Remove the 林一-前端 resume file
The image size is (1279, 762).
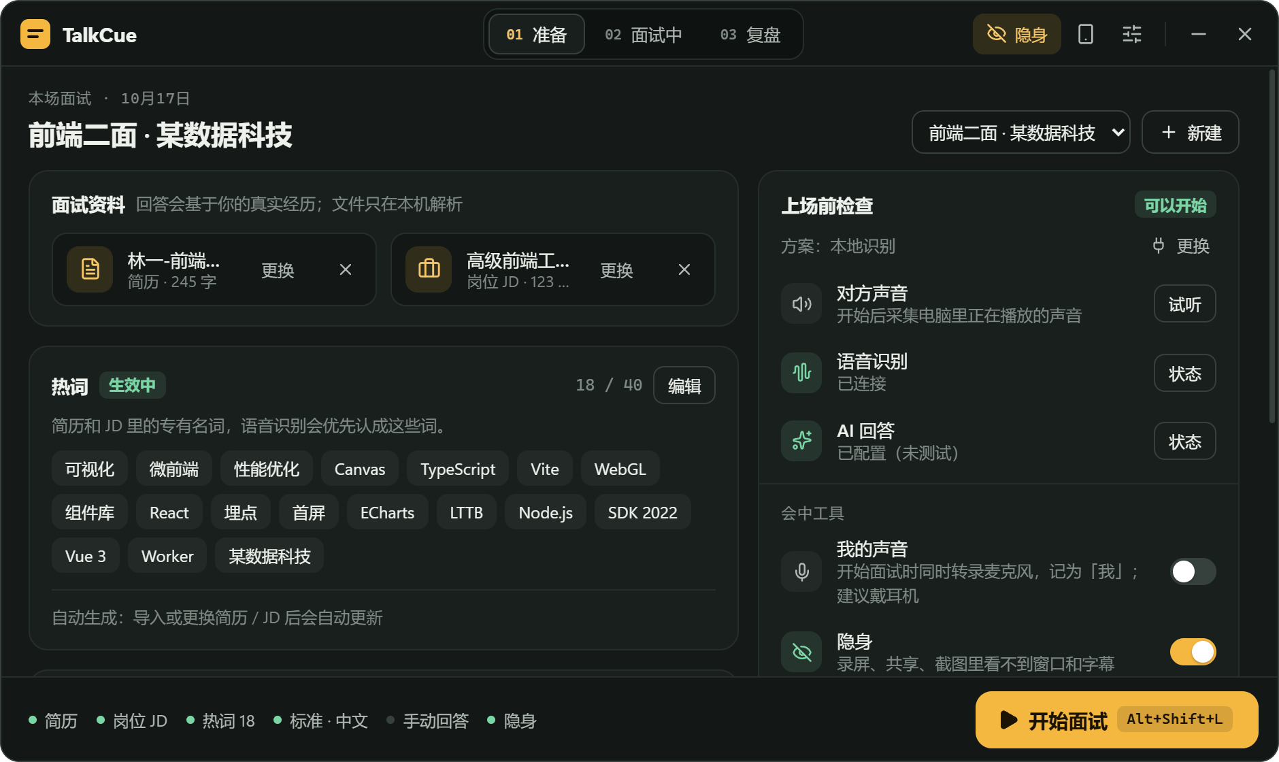(346, 270)
